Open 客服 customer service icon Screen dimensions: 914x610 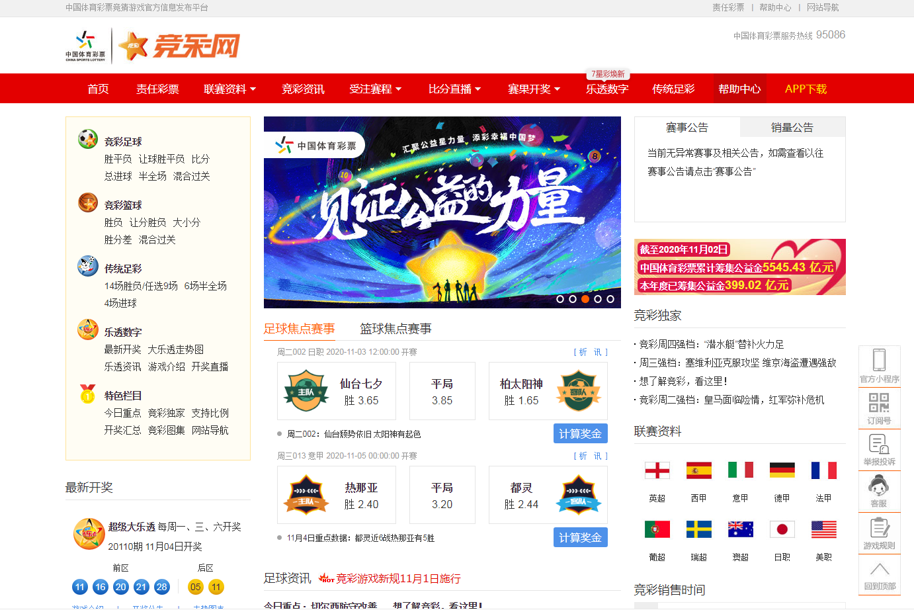879,486
